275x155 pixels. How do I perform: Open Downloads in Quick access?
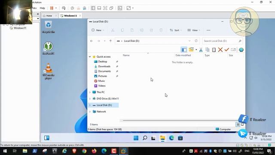[104, 66]
